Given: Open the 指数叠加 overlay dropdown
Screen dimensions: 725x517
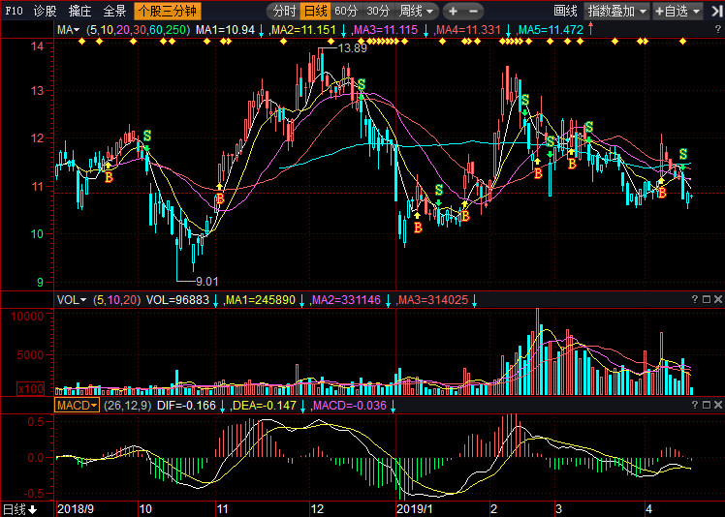Looking at the screenshot, I should coord(617,12).
